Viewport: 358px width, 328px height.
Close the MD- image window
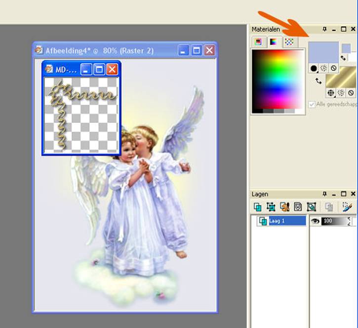(112, 69)
